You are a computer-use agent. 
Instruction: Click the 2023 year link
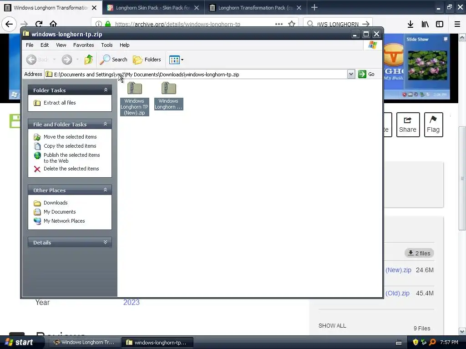pos(132,302)
